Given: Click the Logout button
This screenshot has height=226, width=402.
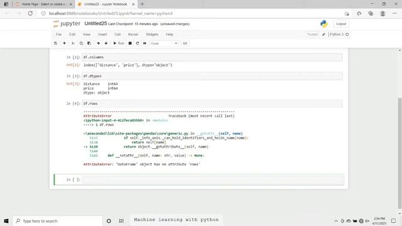Looking at the screenshot, I should point(341,24).
